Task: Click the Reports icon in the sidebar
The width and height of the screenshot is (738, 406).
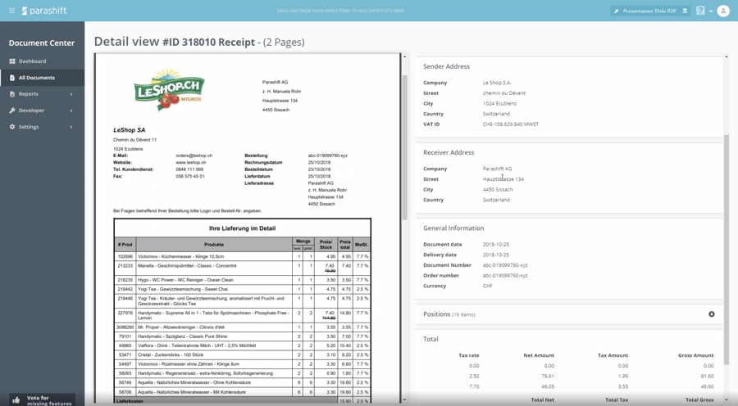Action: 12,94
